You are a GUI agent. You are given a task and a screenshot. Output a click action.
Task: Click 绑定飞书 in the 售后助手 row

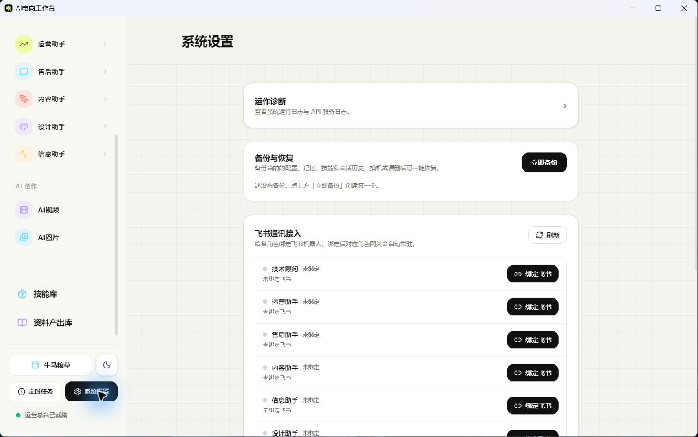click(532, 340)
